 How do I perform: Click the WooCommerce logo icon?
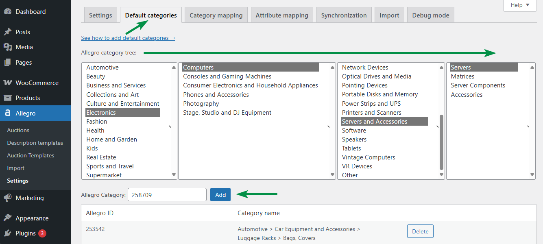8,83
